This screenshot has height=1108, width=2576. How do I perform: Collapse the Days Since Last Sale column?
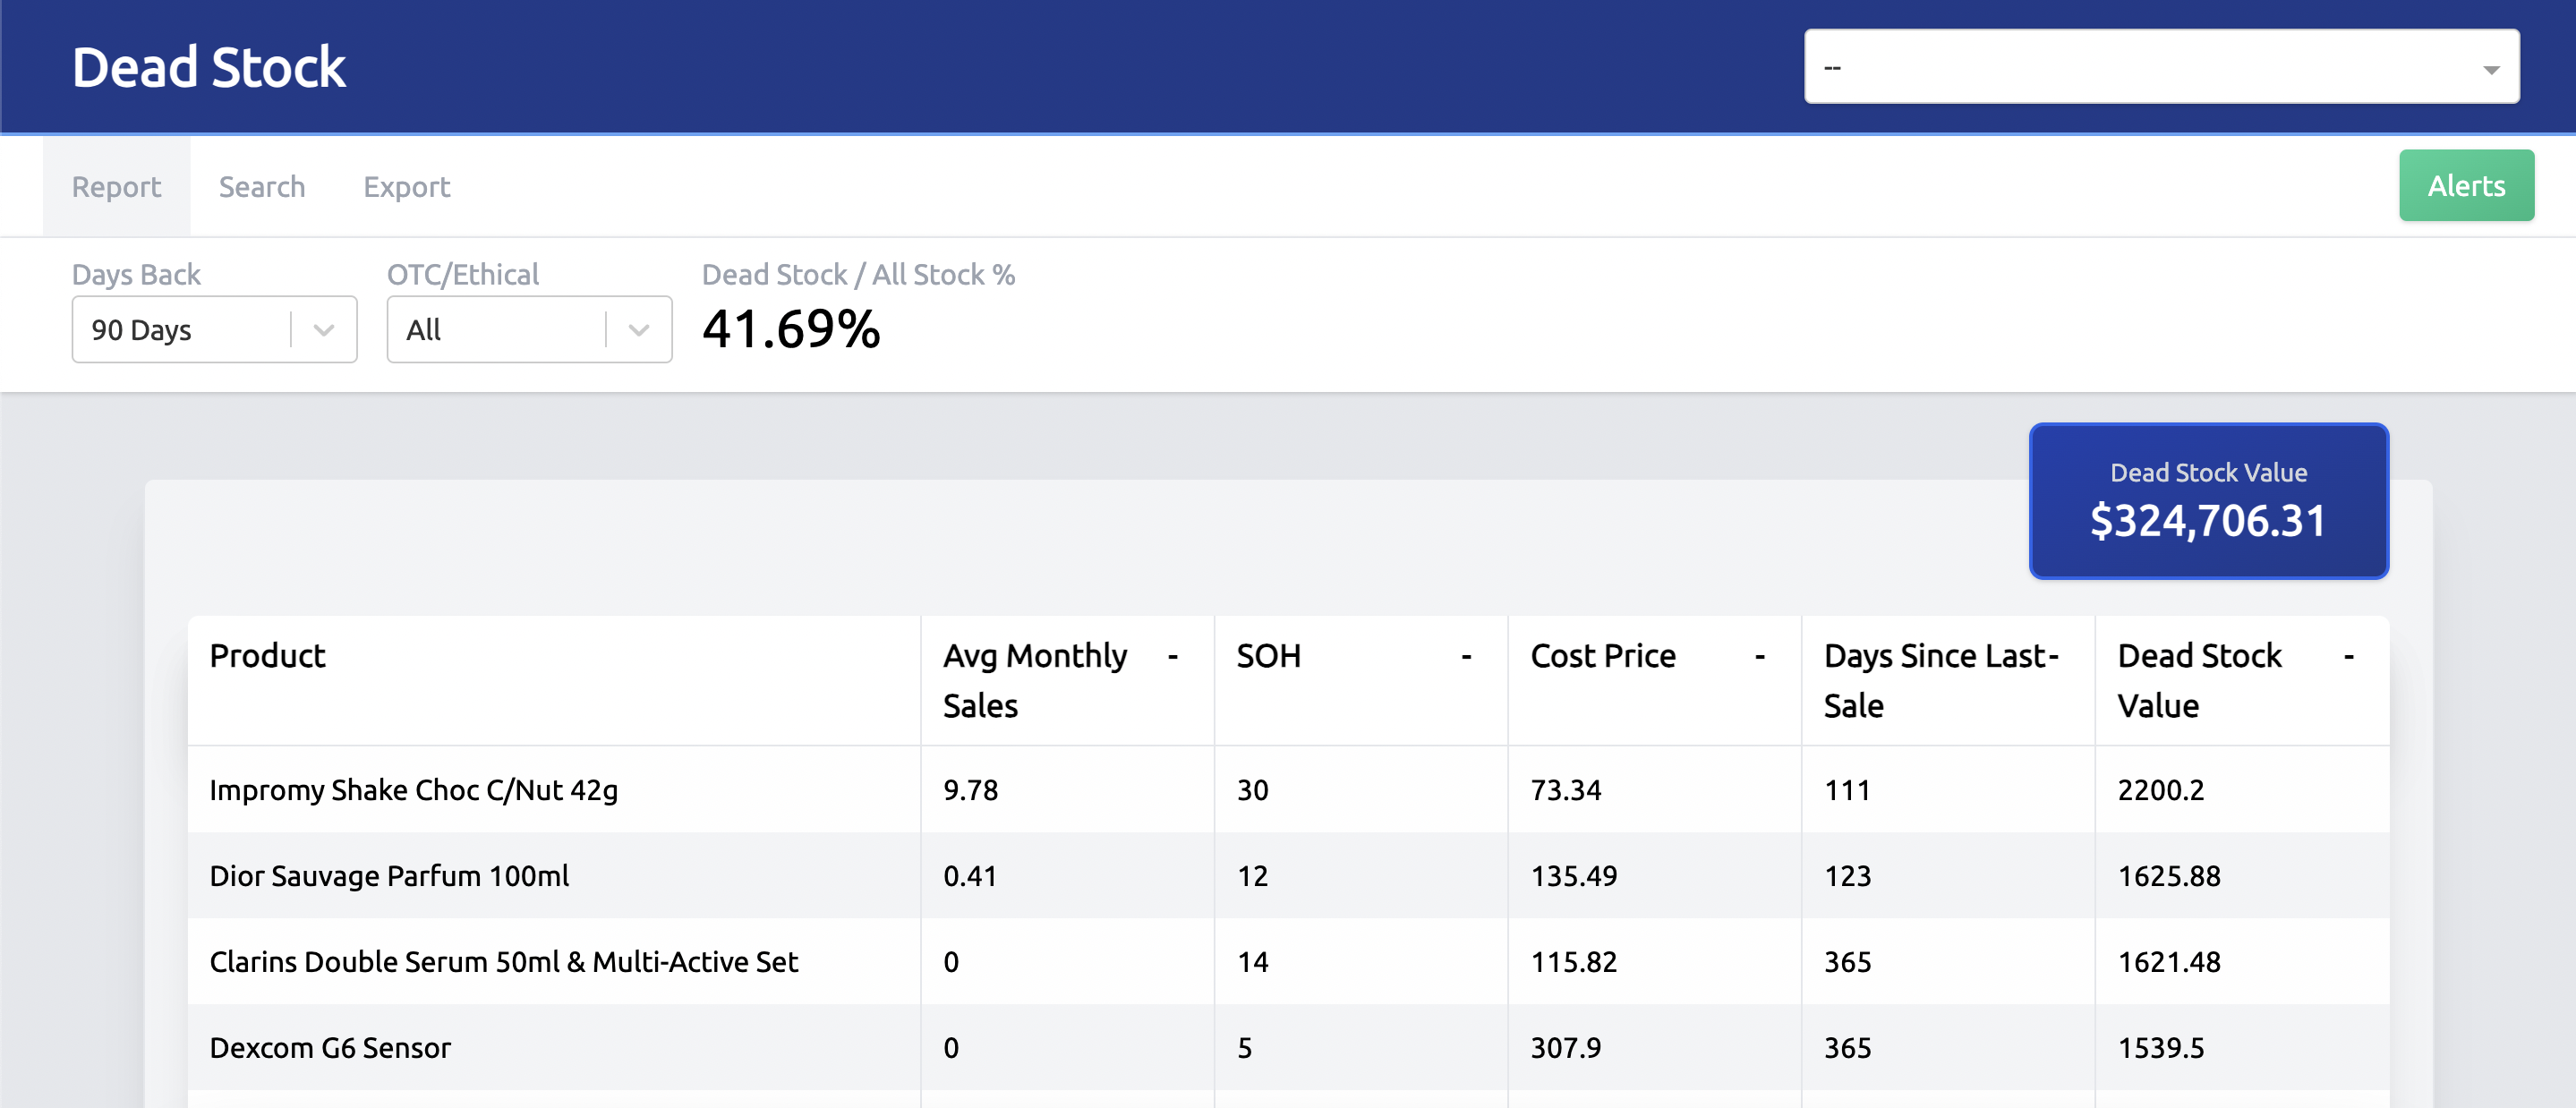2052,657
